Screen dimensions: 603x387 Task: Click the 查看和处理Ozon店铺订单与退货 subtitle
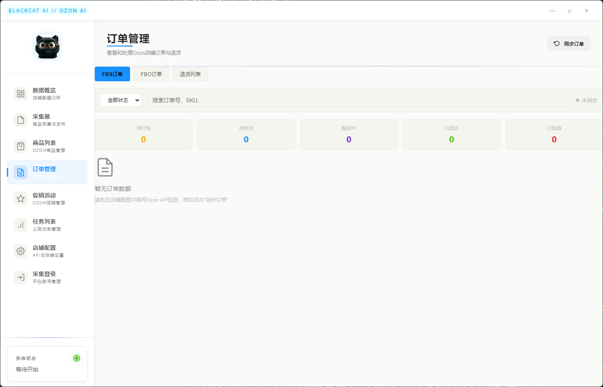(x=144, y=53)
